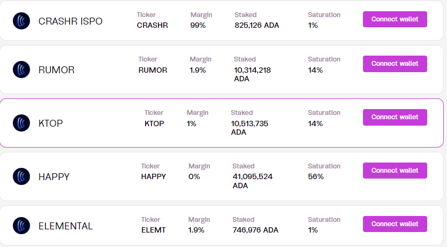Select the KTOP staked amount 10,513,735 ADA
Image resolution: width=447 pixels, height=247 pixels.
tap(249, 128)
